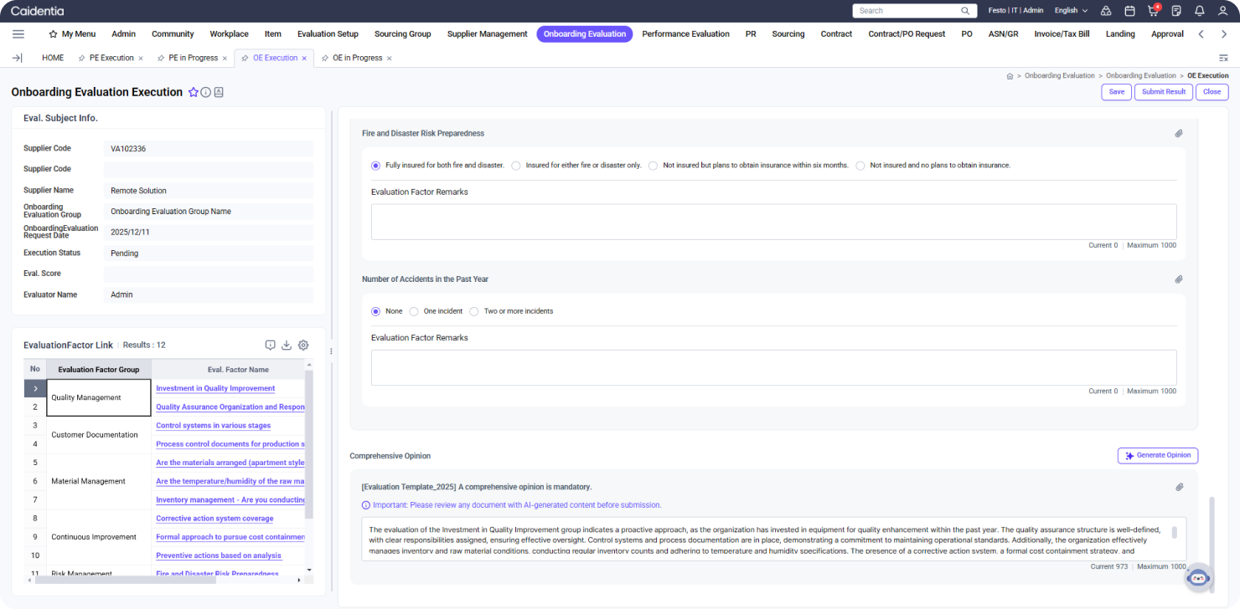Choose the 'One incident' radio option
The image size is (1240, 609).
pyautogui.click(x=414, y=311)
